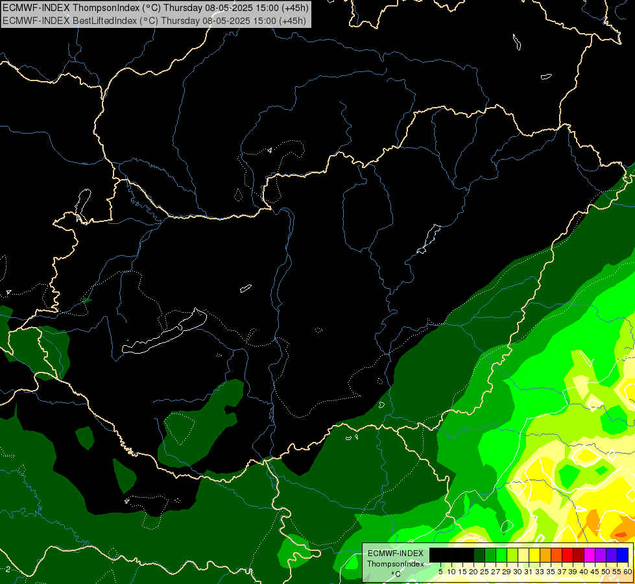635x584 pixels.
Task: Click the legend value label 30
Action: [x=517, y=572]
